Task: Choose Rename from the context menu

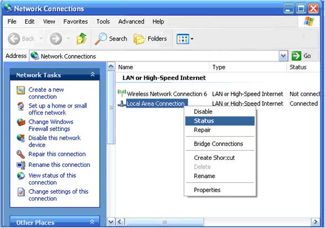Action: point(220,176)
